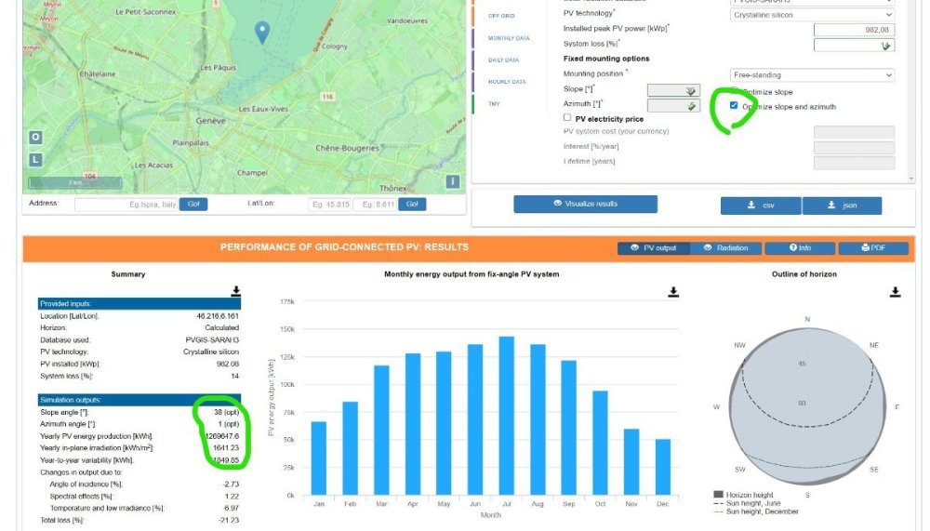Click the blue location marker on the map
The image size is (930, 531).
point(262,33)
